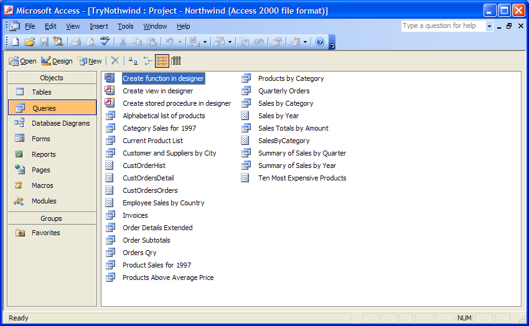Open Microsoft Access Help icon

coord(320,42)
